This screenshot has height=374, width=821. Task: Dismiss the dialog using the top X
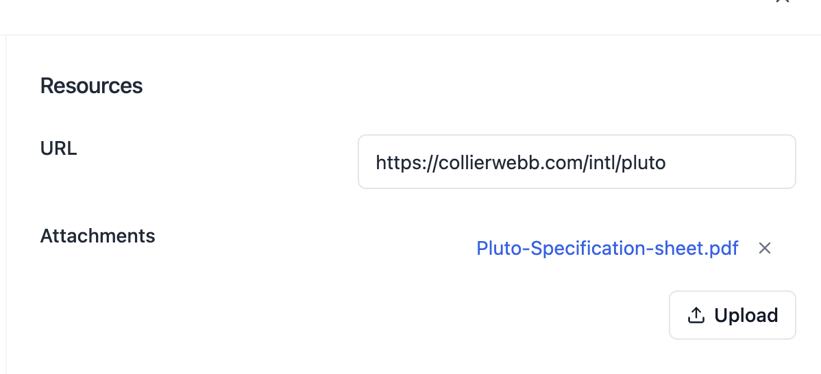(782, 2)
